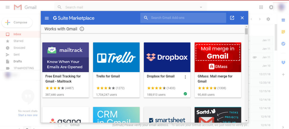This screenshot has height=129, width=289.
Task: Open the Trello add-on thumbnail
Action: tap(116, 57)
